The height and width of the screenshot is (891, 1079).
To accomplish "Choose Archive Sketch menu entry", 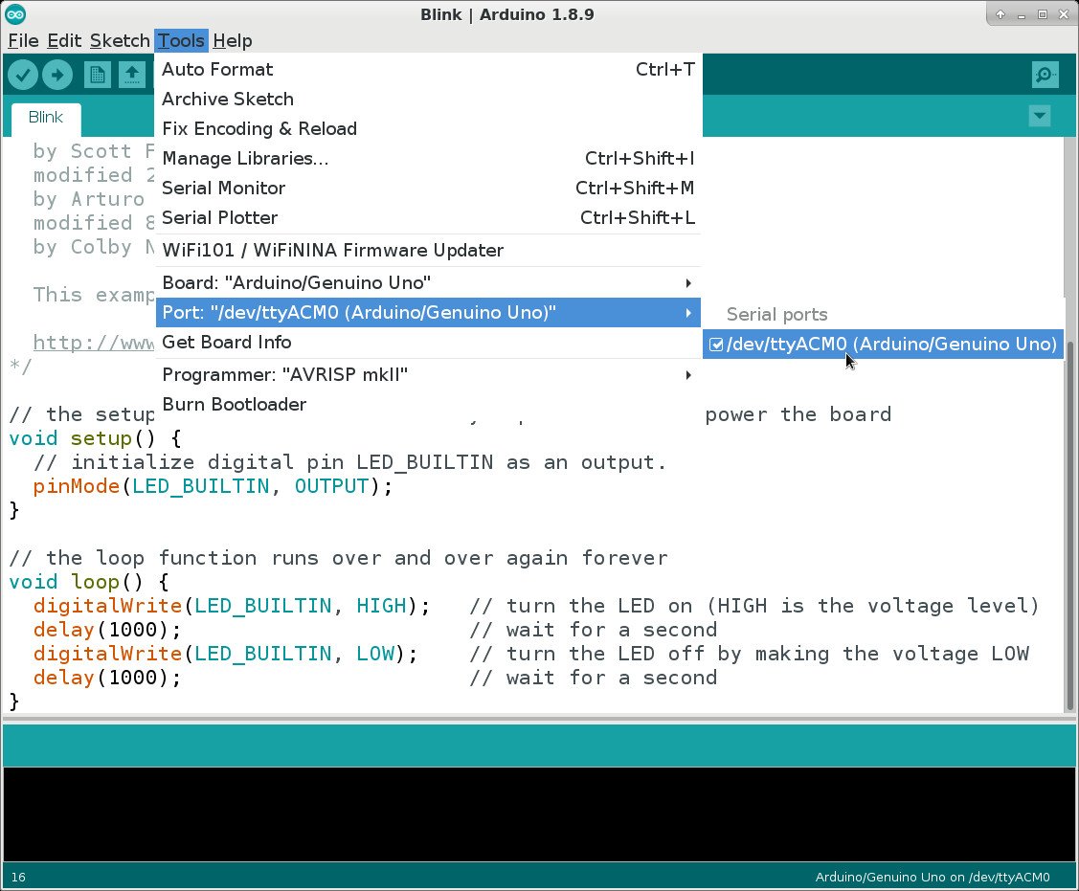I will pos(427,100).
